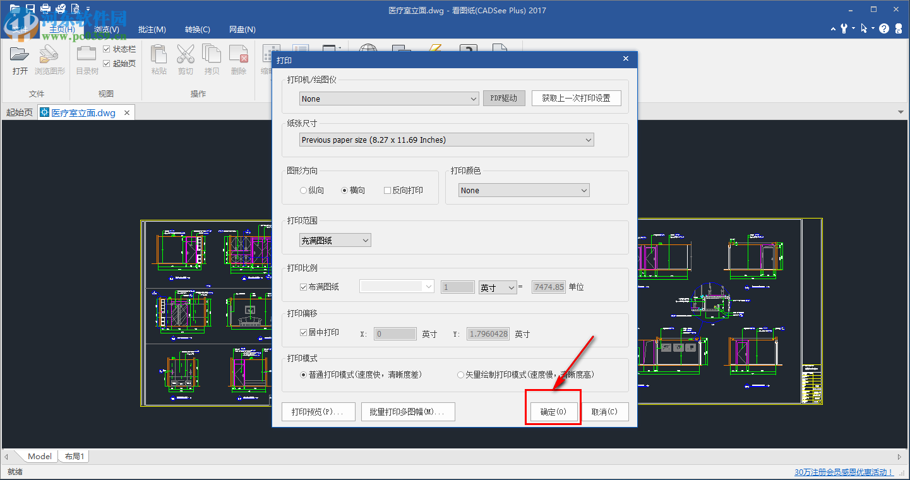
Task: Uncheck the 布满图纸 checkbox
Action: 303,287
